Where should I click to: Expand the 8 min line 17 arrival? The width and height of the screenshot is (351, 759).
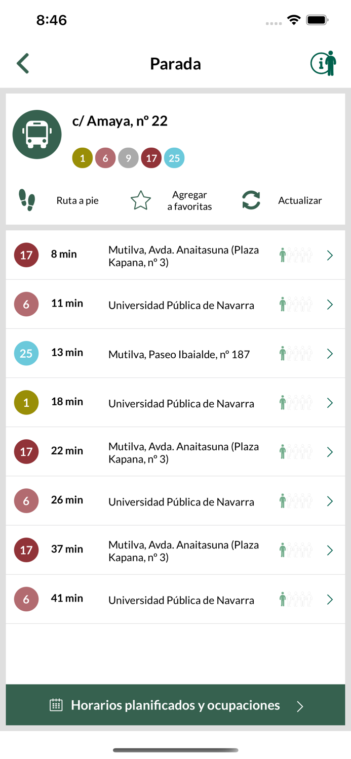point(330,256)
